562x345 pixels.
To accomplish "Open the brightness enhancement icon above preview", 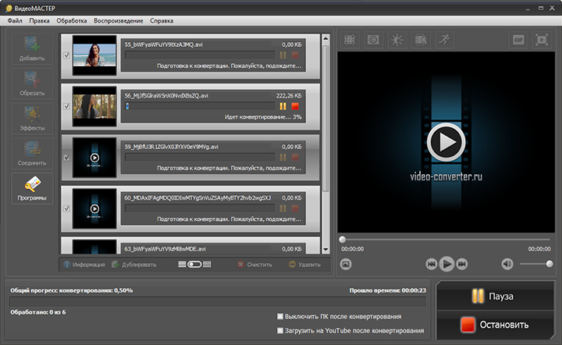I will pyautogui.click(x=397, y=39).
